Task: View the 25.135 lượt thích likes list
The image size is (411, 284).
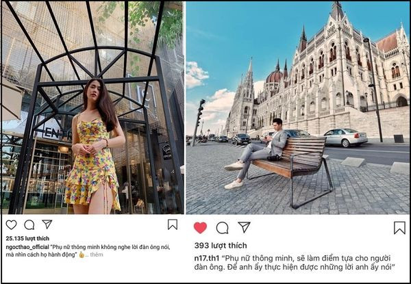Action: [x=27, y=238]
